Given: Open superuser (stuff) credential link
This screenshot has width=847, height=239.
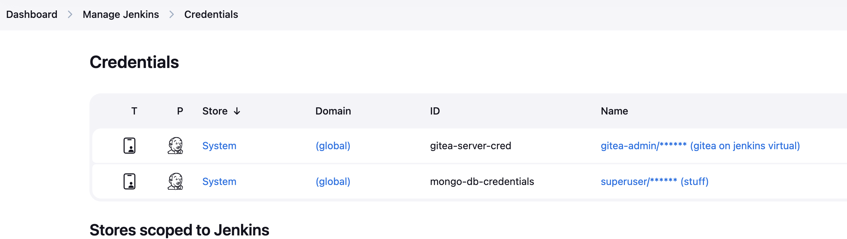Looking at the screenshot, I should [x=655, y=181].
